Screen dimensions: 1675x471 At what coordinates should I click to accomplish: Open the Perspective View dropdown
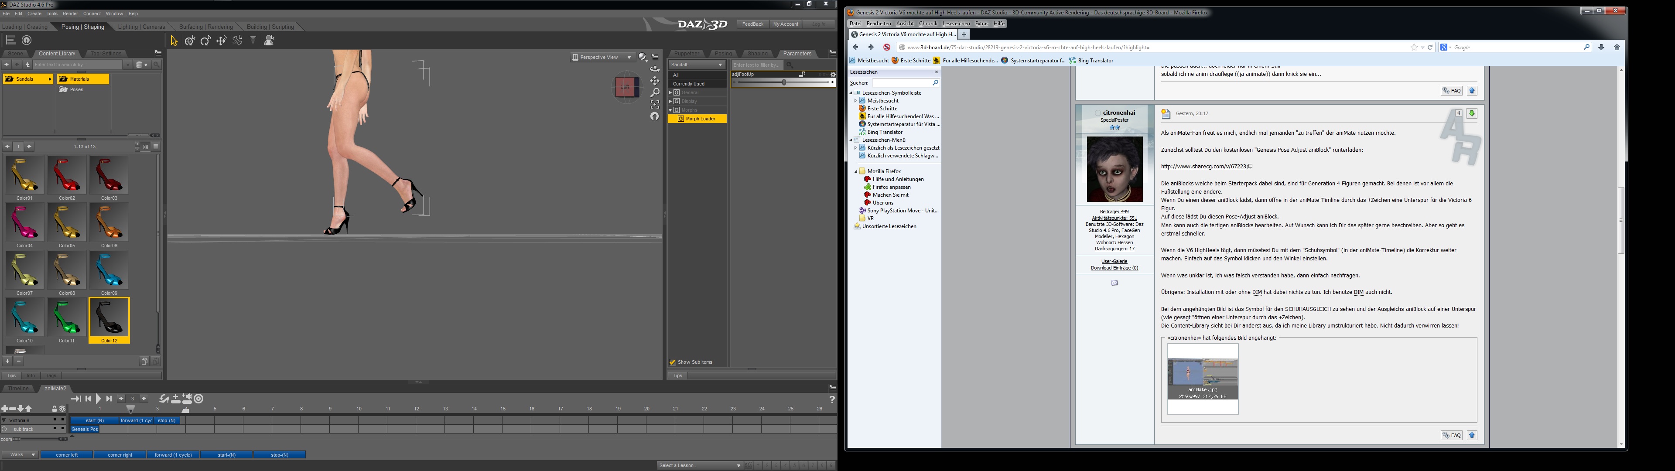(x=602, y=57)
